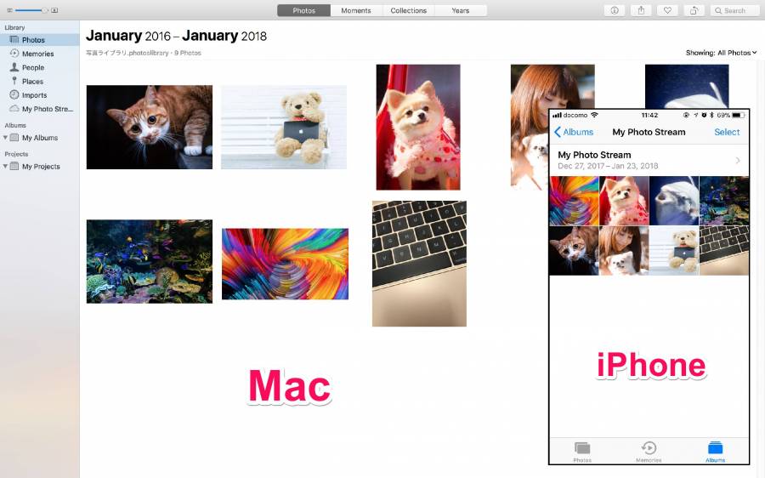The height and width of the screenshot is (478, 765).
Task: Open Memories in the sidebar
Action: 39,54
